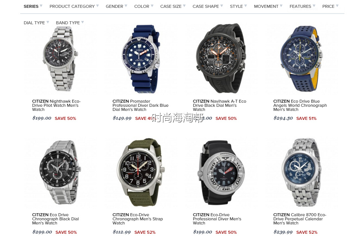This screenshot has width=356, height=236.
Task: Open the Eco Drive Chronograph Black Dial title link
Action: (x=55, y=219)
